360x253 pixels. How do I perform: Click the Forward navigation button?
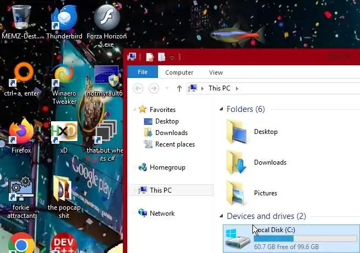[x=154, y=88]
